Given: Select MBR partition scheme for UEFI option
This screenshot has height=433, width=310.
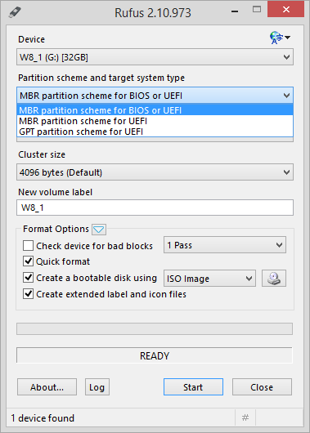Looking at the screenshot, I should 155,121.
